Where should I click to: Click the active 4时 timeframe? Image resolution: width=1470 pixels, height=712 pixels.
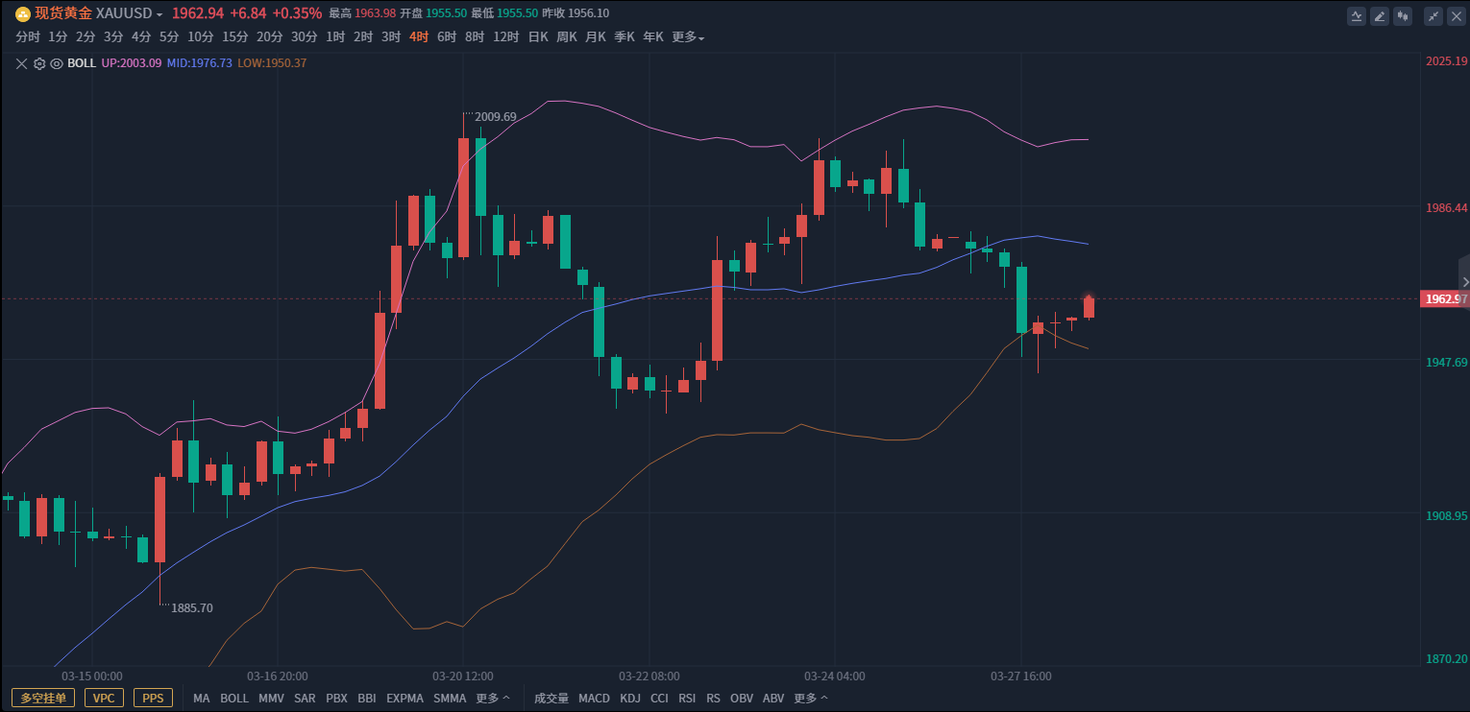(419, 37)
